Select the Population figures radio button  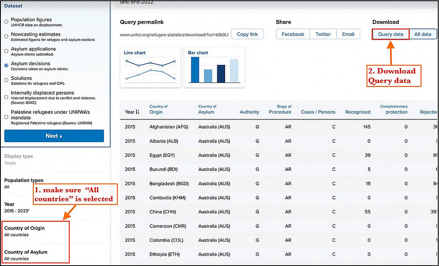6,22
